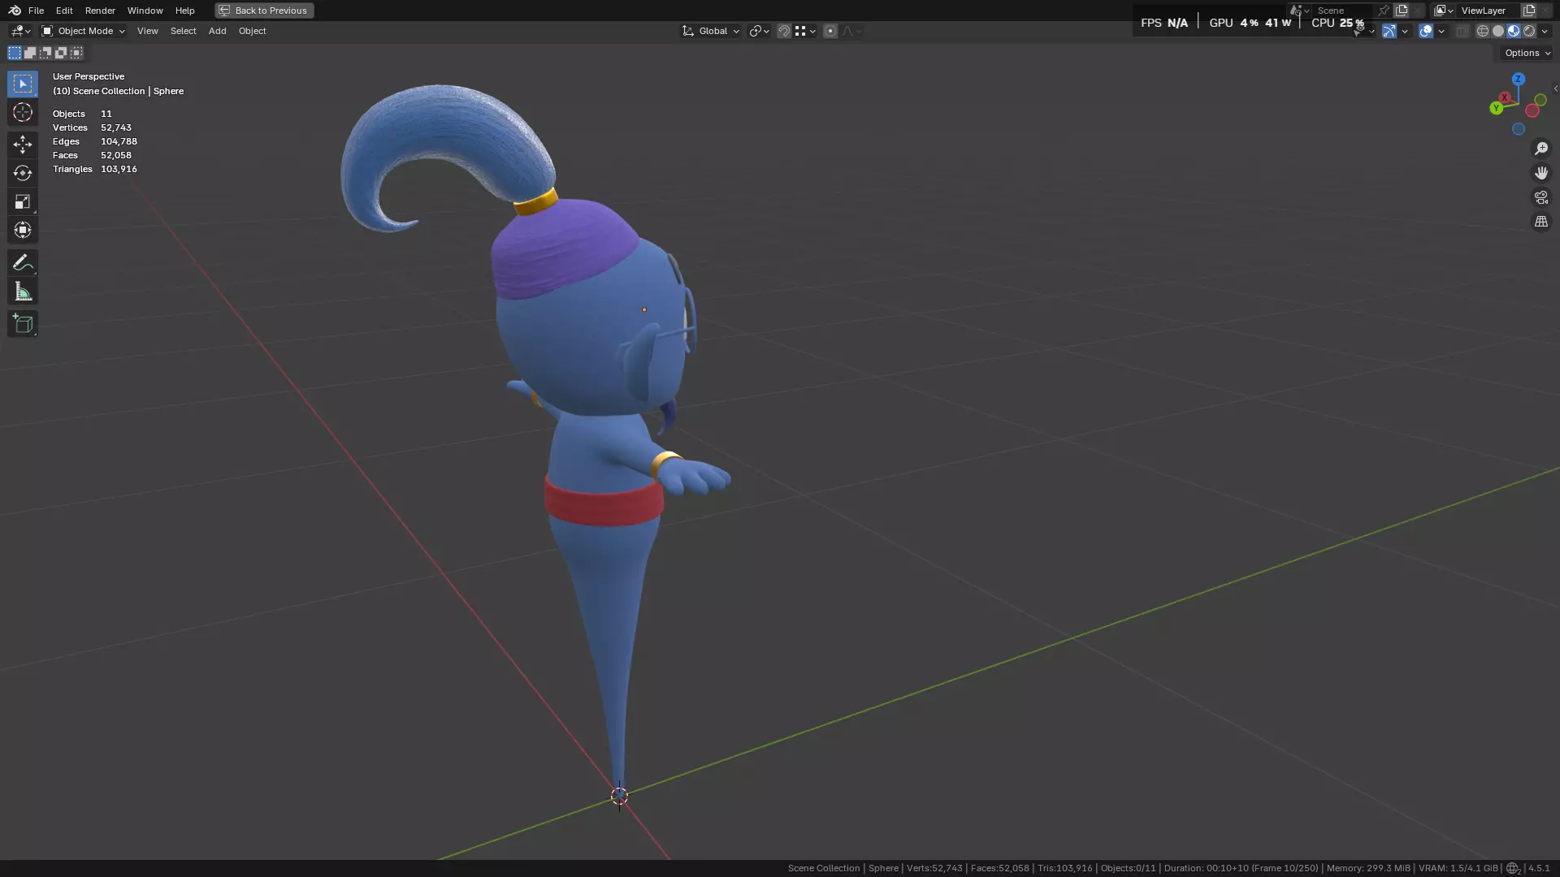
Task: Switch to solid viewport shading
Action: 1498,31
